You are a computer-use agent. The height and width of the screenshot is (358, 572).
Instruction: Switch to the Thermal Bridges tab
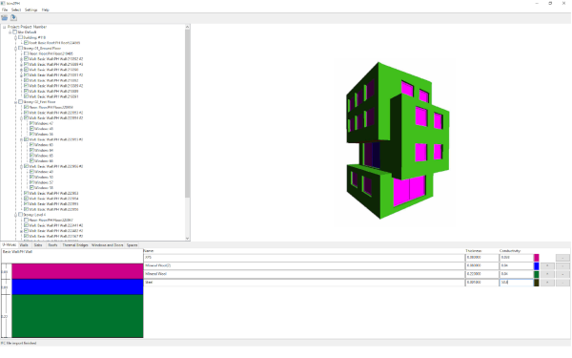[74, 245]
